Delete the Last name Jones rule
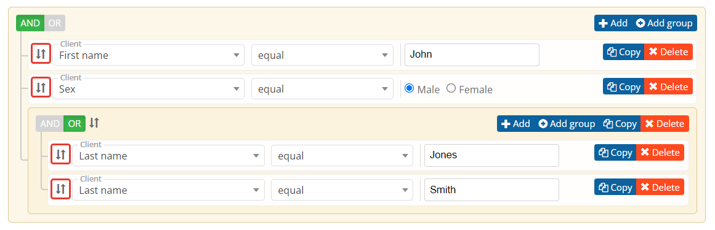The width and height of the screenshot is (715, 230). 660,153
